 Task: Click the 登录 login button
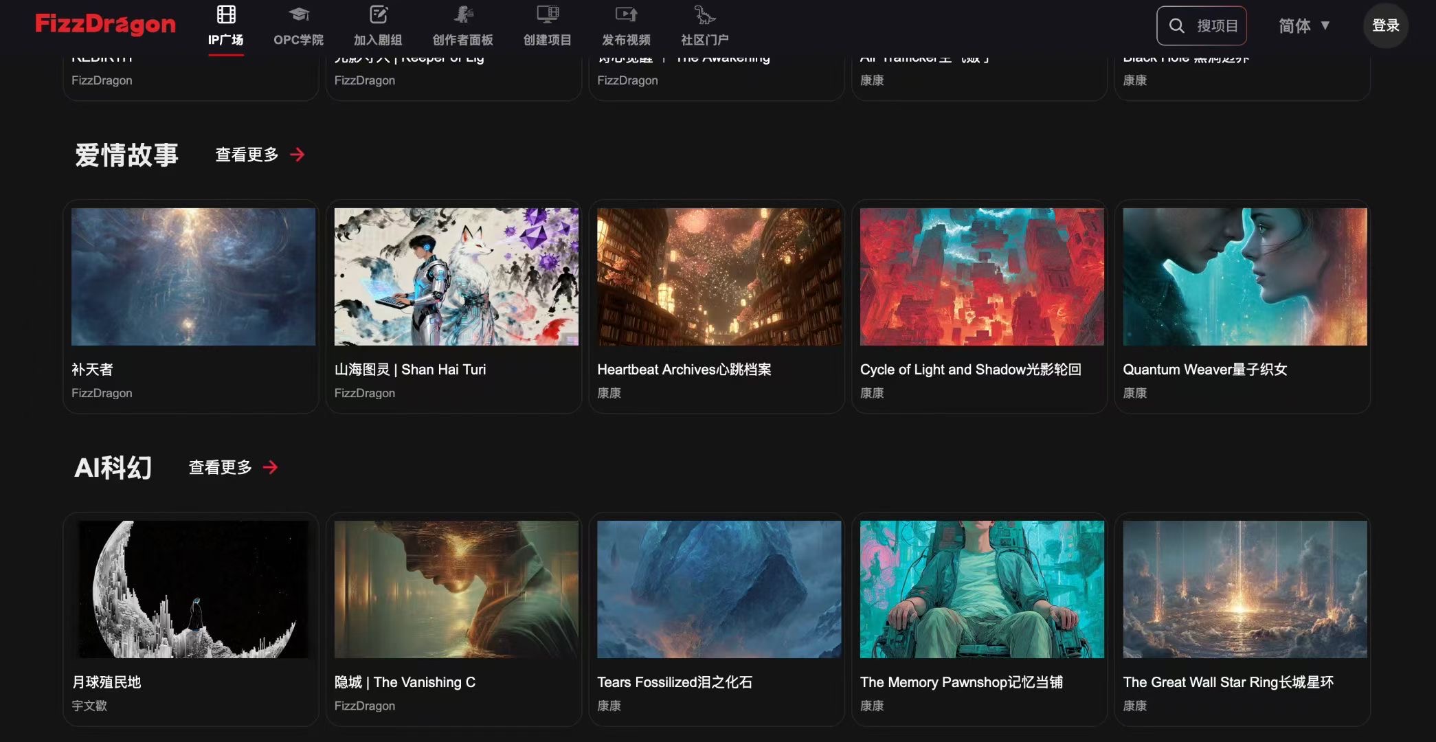coord(1385,26)
